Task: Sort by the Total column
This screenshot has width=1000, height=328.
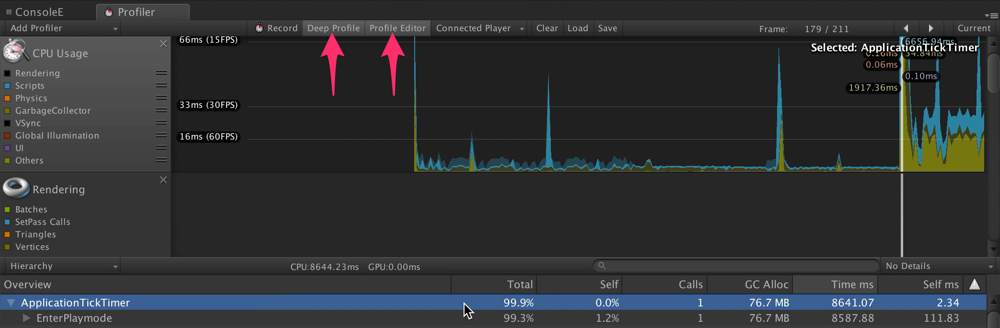Action: (x=494, y=284)
